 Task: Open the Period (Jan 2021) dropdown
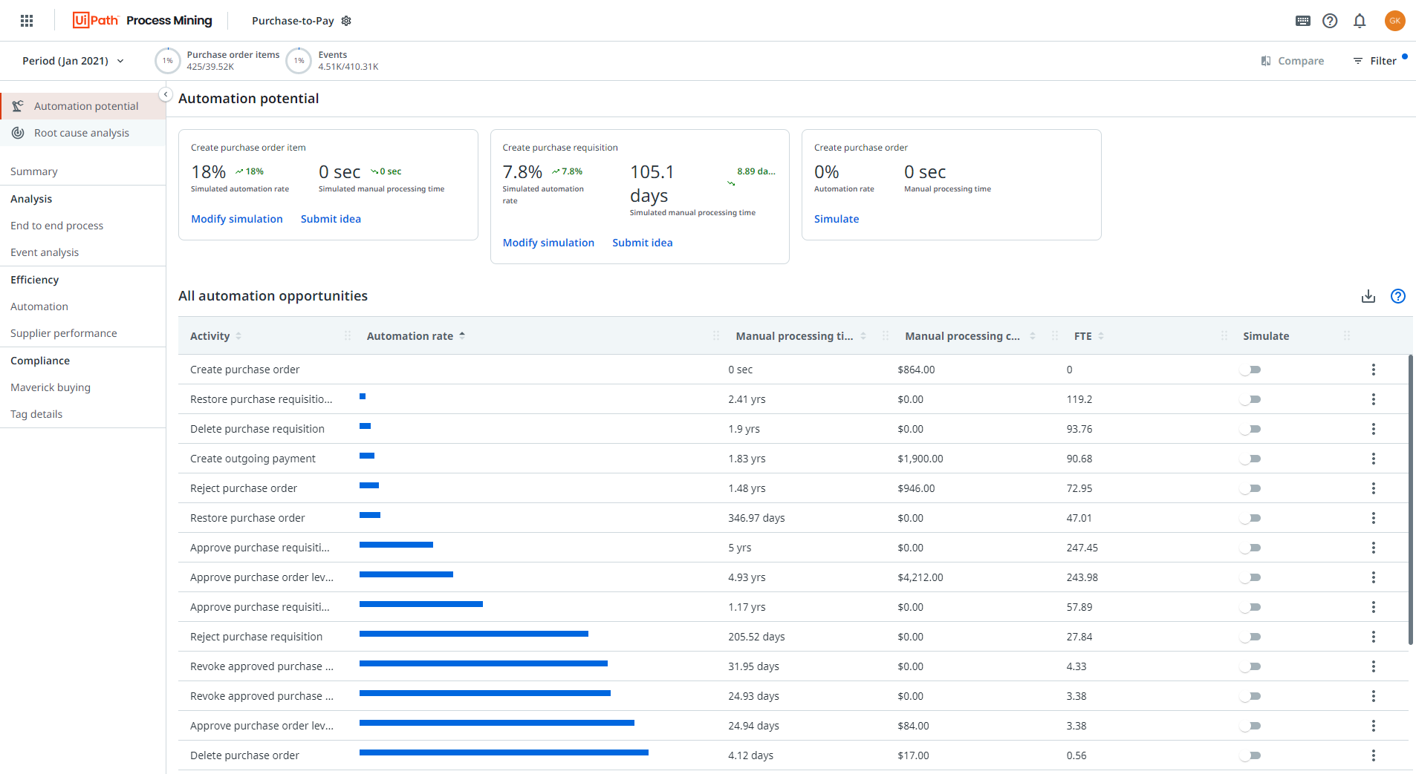pyautogui.click(x=74, y=61)
